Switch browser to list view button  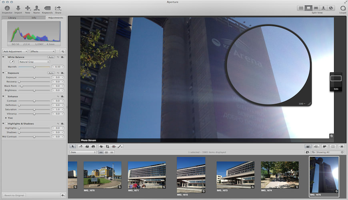coord(112,152)
